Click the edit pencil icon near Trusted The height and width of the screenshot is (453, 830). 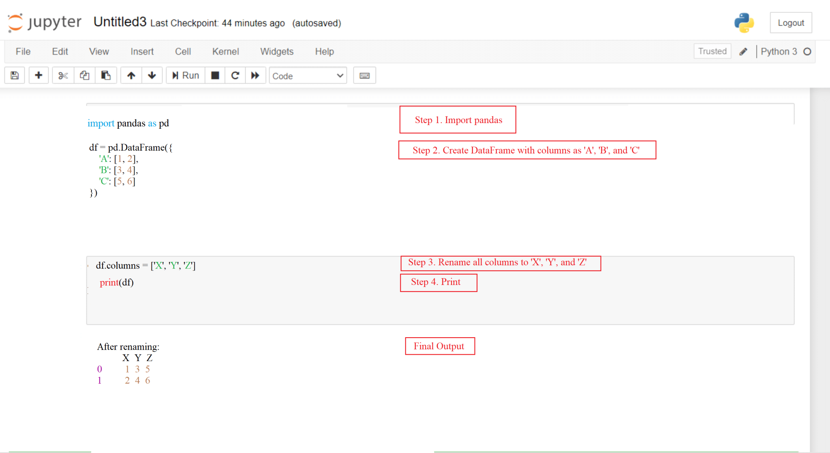coord(743,52)
